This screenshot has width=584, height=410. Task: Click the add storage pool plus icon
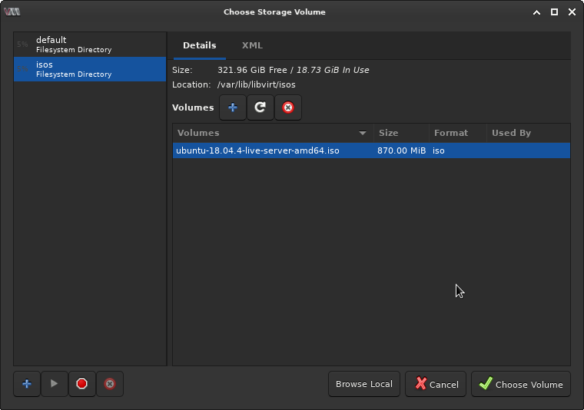point(27,384)
